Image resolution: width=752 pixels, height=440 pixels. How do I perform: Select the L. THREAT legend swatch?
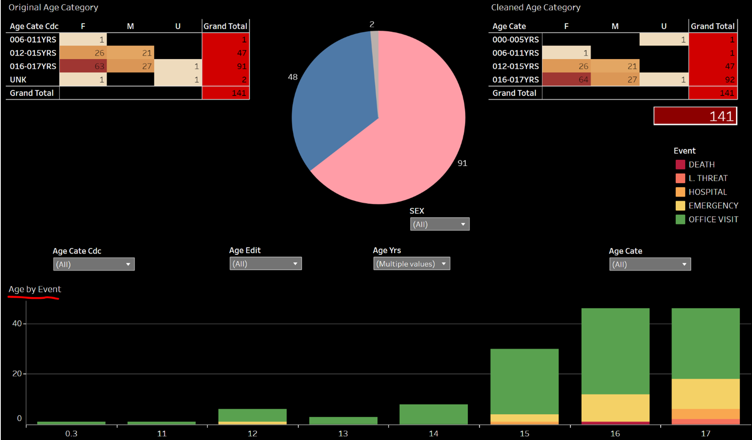click(x=680, y=178)
